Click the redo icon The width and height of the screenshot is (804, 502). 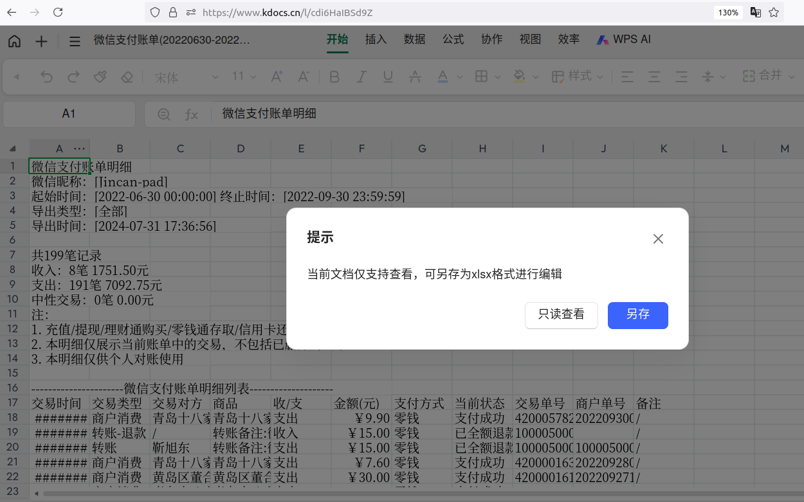point(73,76)
